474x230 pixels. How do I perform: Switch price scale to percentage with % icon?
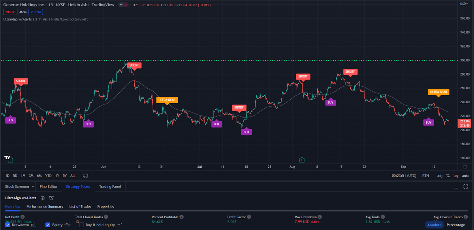449,176
